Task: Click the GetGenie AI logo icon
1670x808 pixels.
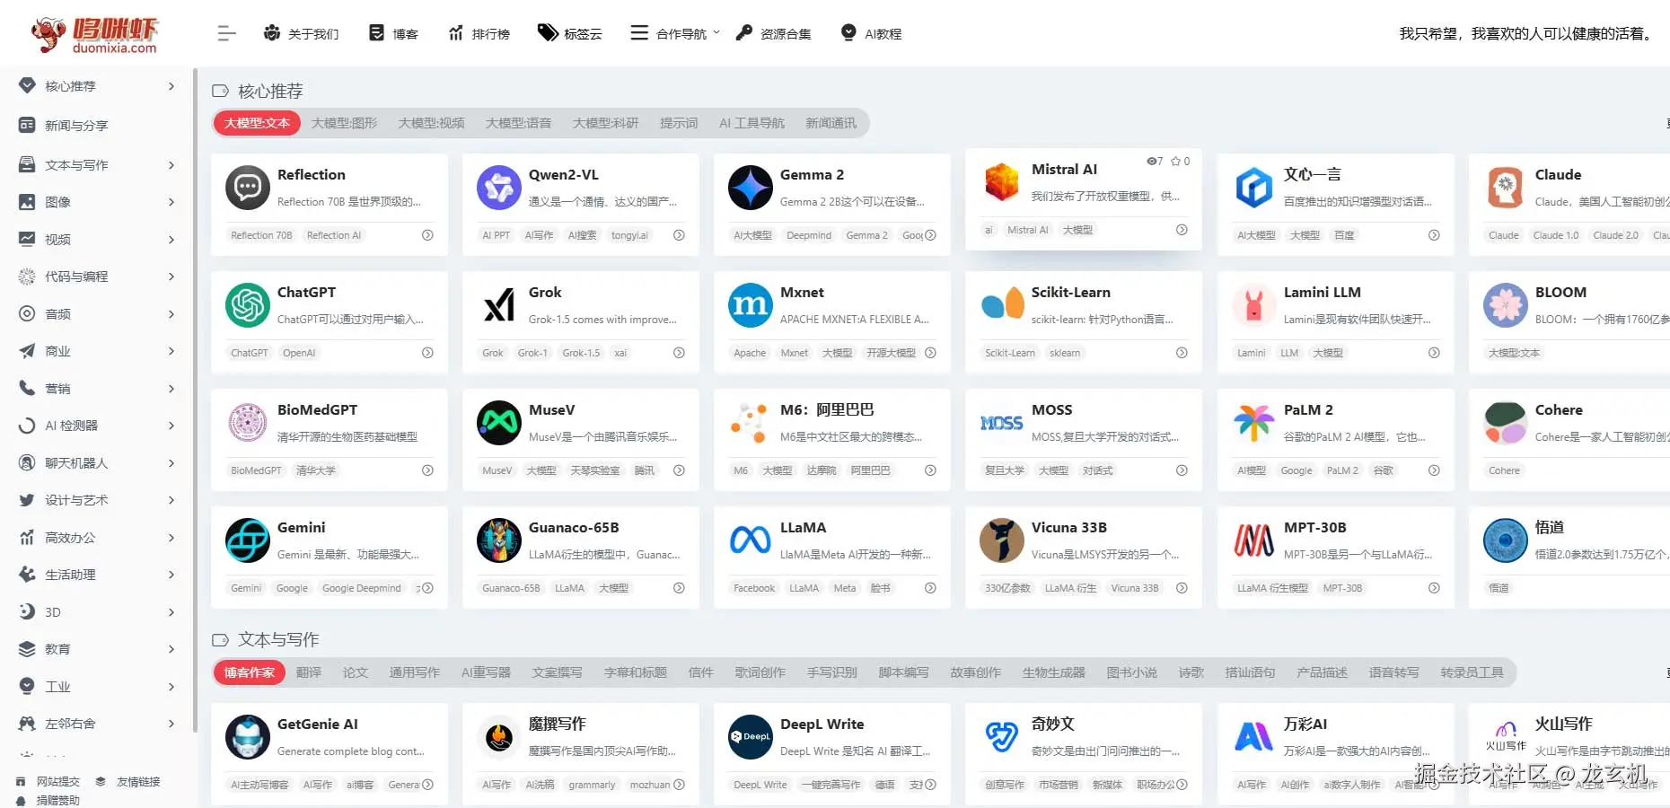Action: 248,737
